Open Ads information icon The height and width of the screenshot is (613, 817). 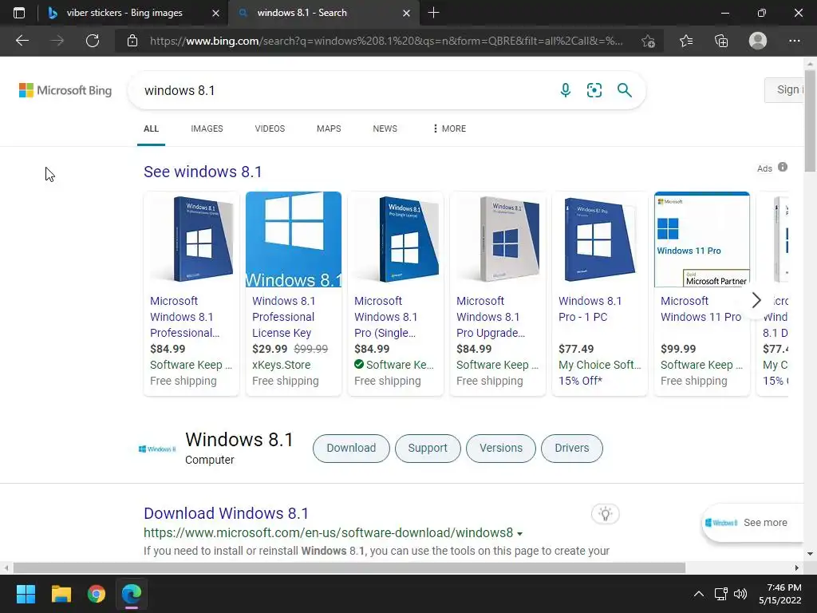click(x=783, y=167)
